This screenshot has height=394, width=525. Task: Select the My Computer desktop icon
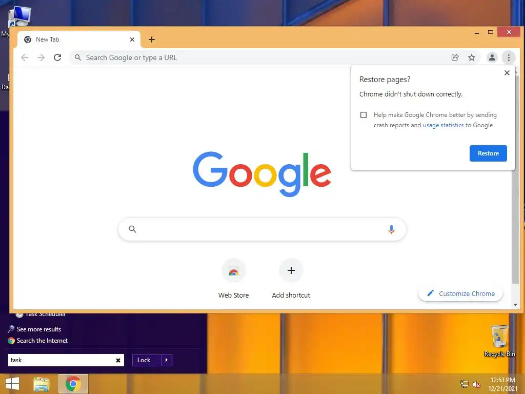(x=19, y=16)
